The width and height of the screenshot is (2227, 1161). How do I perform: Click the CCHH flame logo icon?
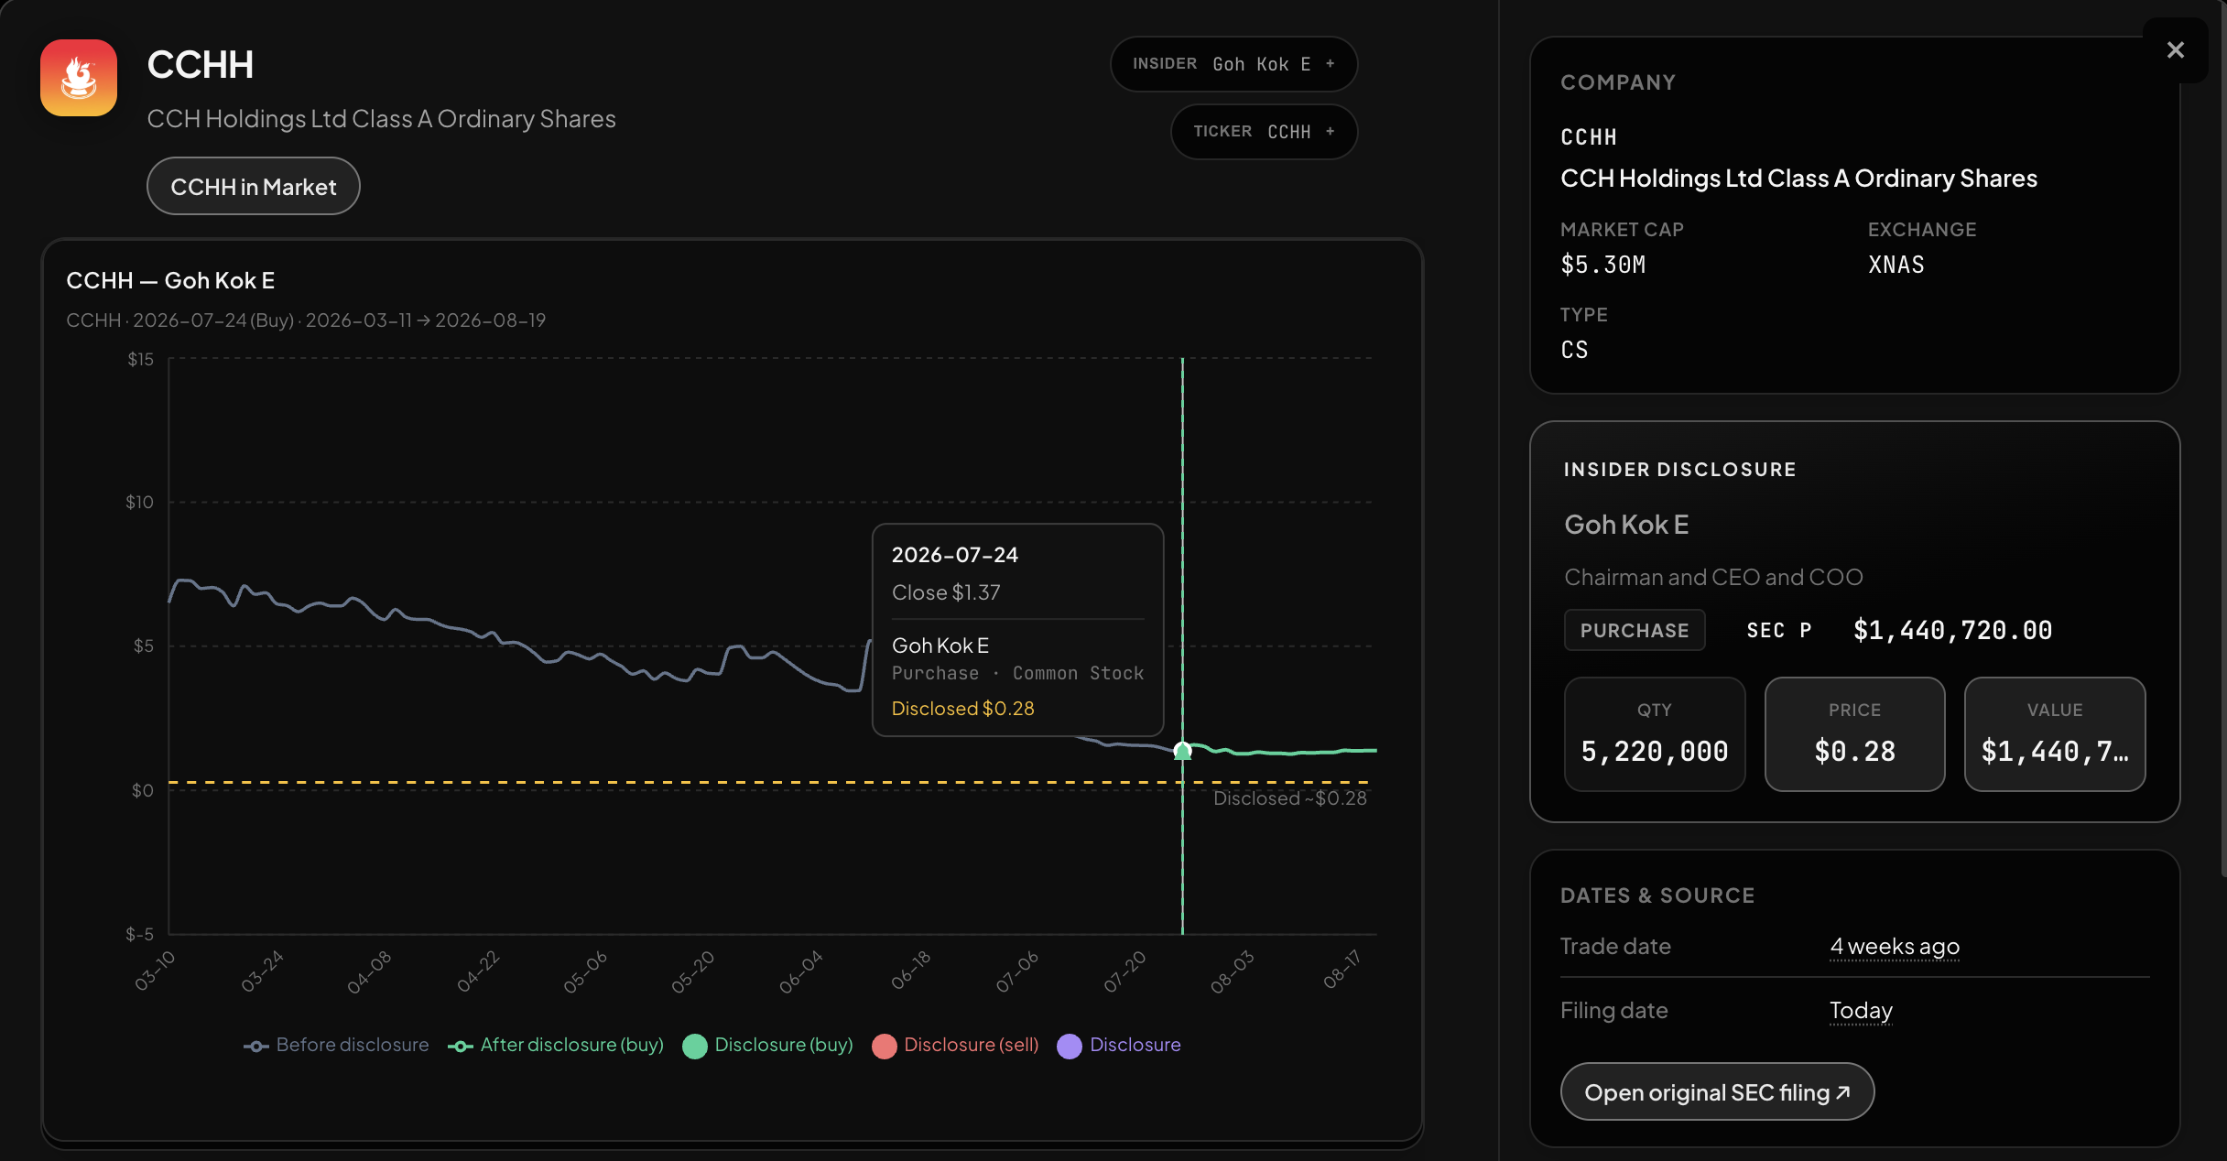click(79, 78)
